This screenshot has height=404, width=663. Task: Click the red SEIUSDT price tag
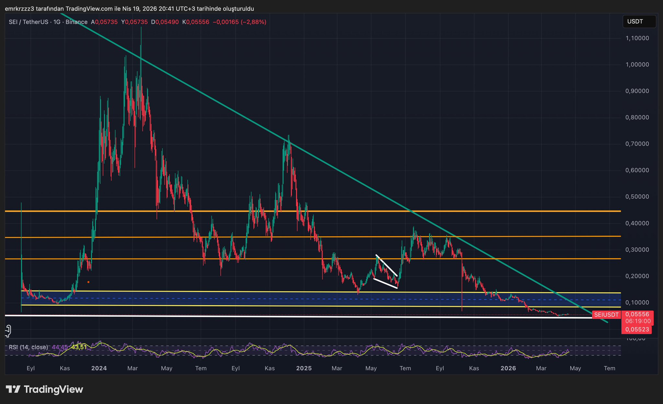tap(606, 315)
